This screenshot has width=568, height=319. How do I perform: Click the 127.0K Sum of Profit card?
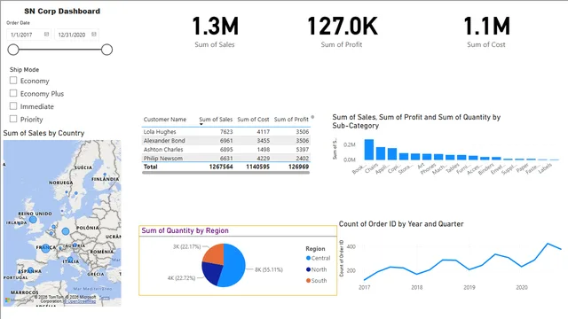point(342,32)
